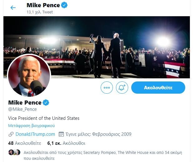Click the @Mike_Pence handle text

click(x=22, y=109)
